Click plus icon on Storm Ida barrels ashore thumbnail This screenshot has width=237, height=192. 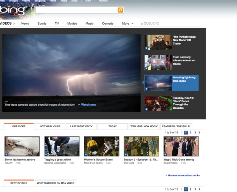6,155
